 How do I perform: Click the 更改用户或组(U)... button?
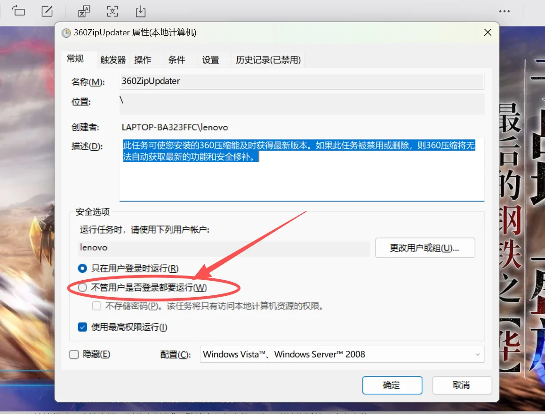pyautogui.click(x=425, y=248)
